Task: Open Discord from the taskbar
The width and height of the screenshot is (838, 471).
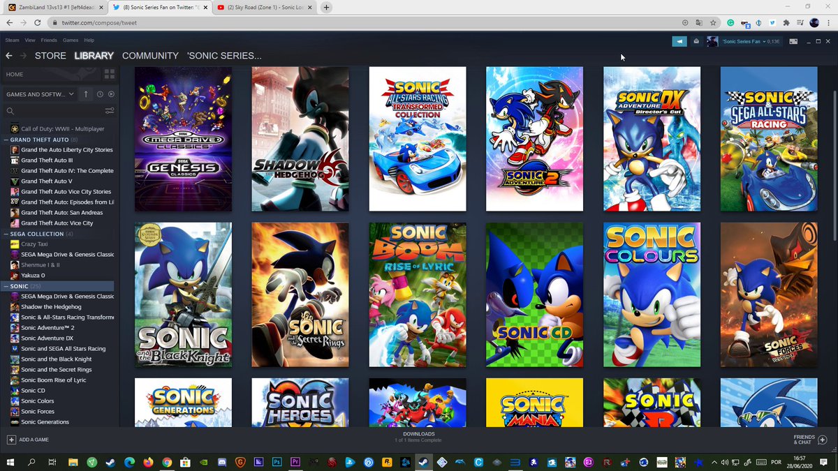Action: pos(221,462)
